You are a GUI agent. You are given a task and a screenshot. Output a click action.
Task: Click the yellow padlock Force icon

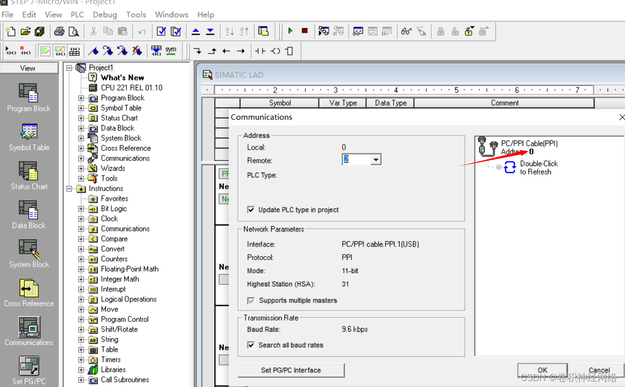469,31
